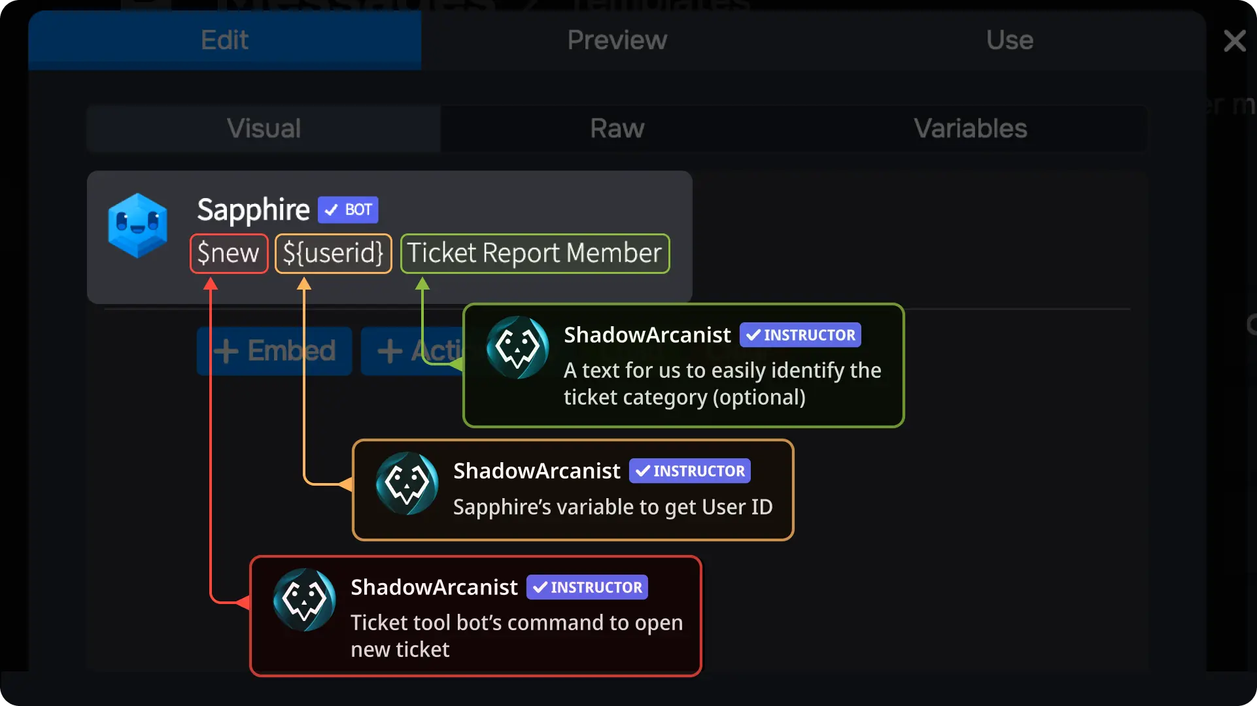Add a new Embed to message
1257x706 pixels.
[x=275, y=351]
